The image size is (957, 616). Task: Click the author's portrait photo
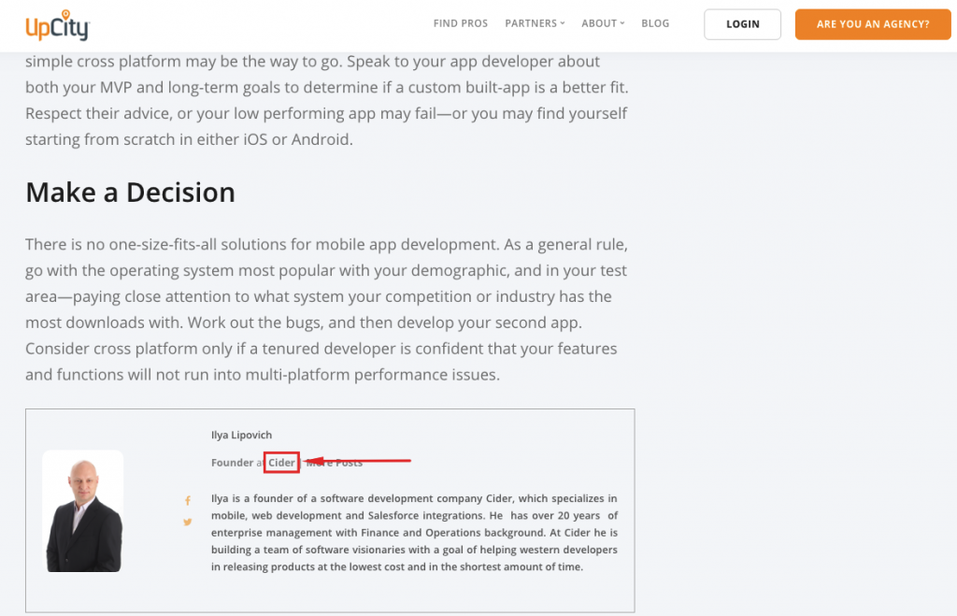pyautogui.click(x=83, y=511)
